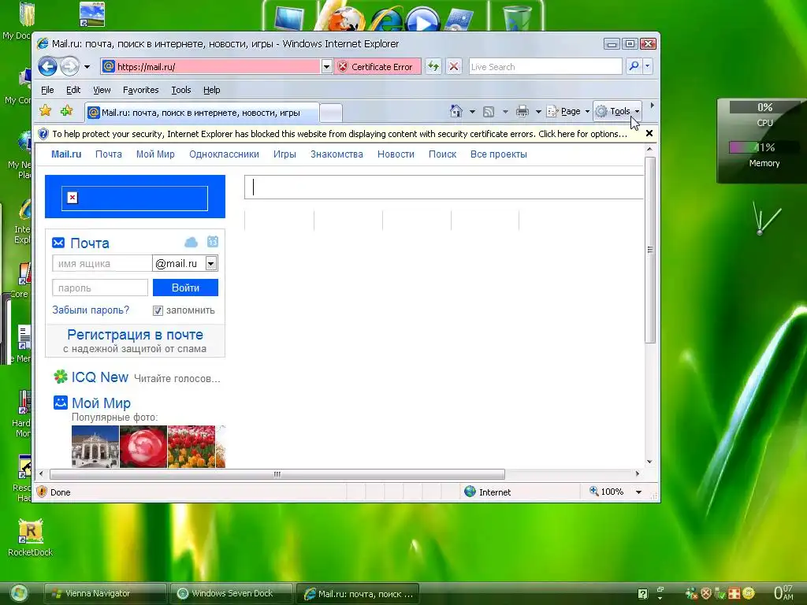Screen dimensions: 807x605
Task: Click the security information bar message
Action: pyautogui.click(x=340, y=134)
